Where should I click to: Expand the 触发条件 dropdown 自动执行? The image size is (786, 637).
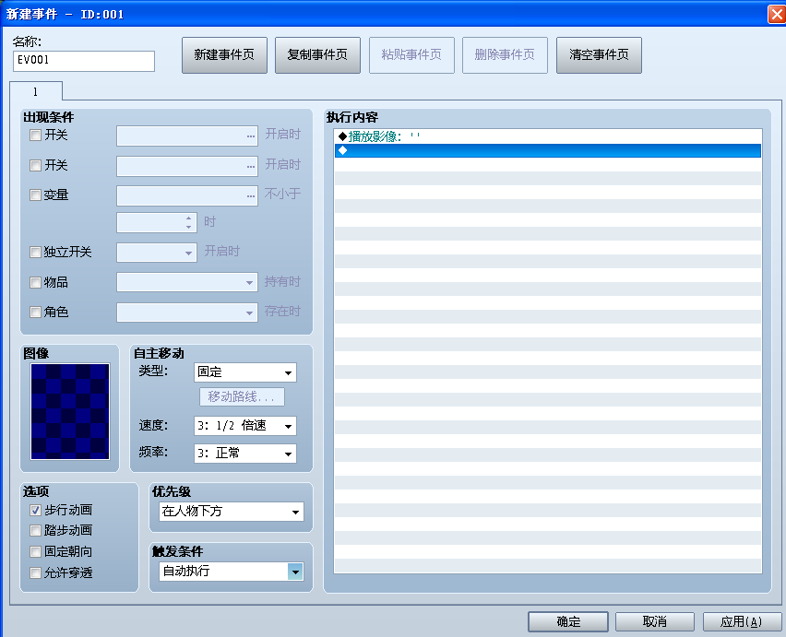231,572
